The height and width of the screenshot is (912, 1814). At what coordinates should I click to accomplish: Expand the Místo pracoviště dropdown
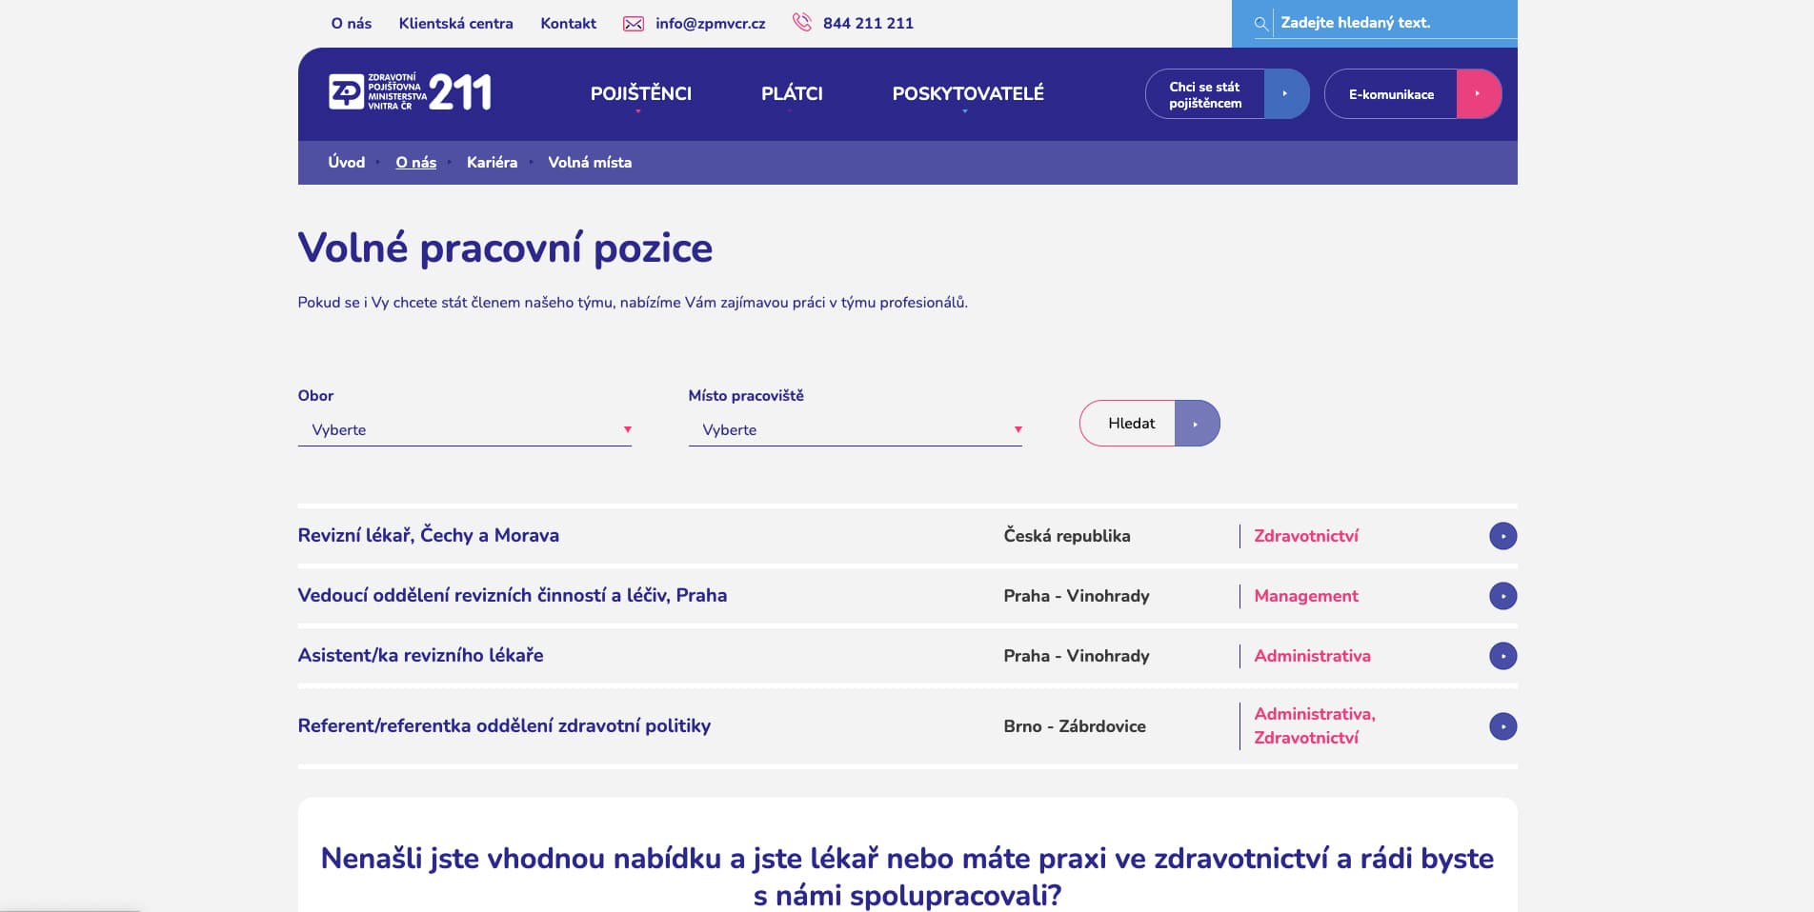[855, 430]
